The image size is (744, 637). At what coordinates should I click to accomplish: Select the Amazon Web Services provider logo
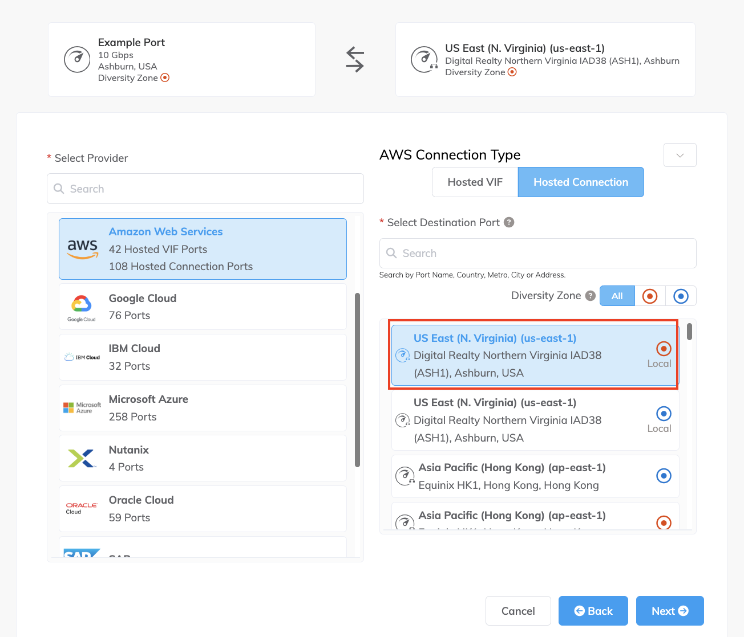[82, 249]
